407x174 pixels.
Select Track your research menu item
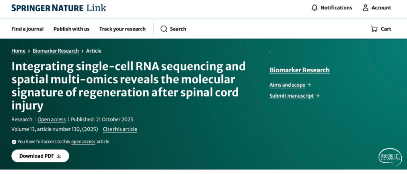[122, 29]
